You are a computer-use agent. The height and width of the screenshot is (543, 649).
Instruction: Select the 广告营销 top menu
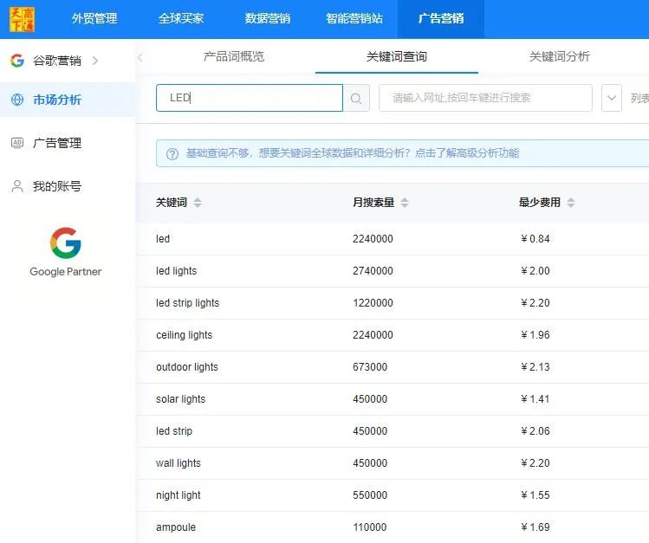point(441,18)
